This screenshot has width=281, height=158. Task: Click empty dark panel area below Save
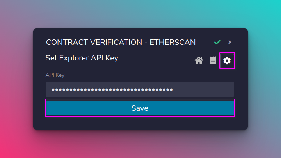[x=140, y=123]
